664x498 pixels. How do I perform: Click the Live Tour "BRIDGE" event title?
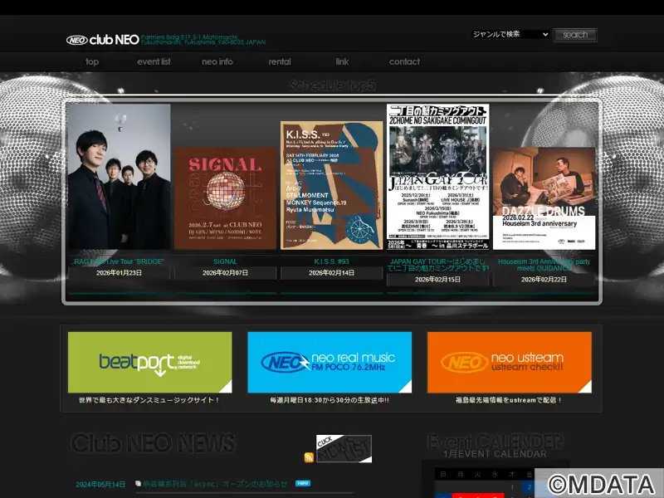(119, 261)
